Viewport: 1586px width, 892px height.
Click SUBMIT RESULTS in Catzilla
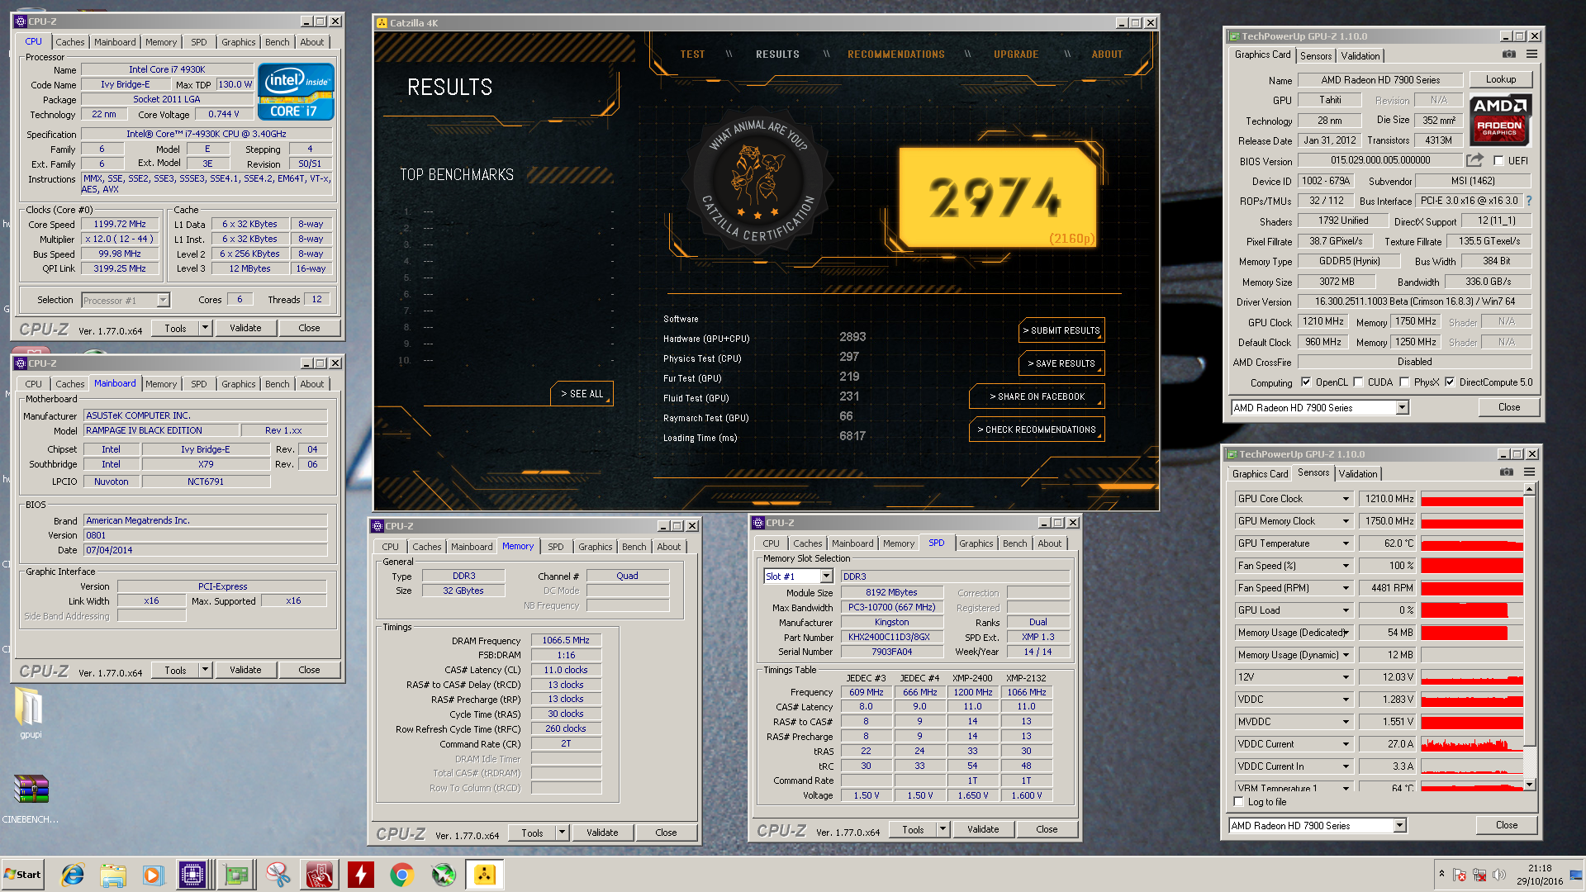(x=1061, y=330)
